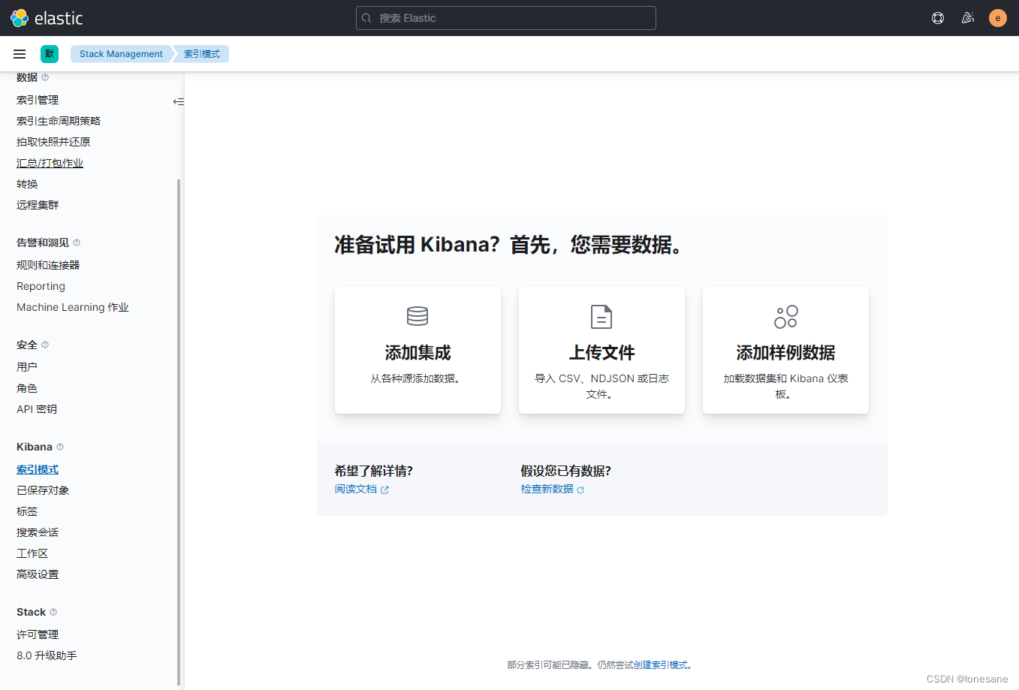Viewport: 1019px width, 690px height.
Task: Open API 密钥 in the sidebar
Action: click(37, 409)
